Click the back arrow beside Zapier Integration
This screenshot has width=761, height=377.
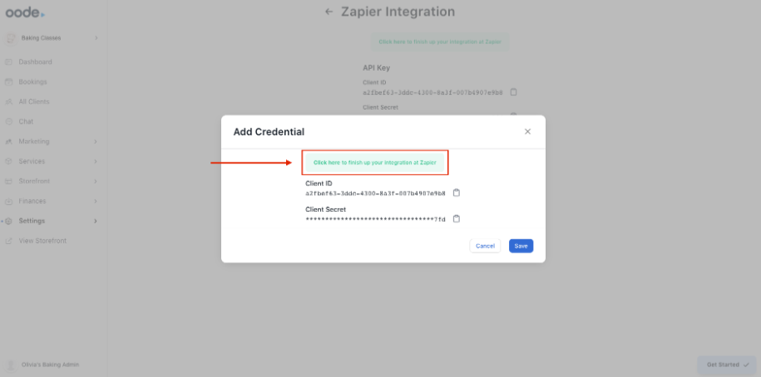pos(329,12)
